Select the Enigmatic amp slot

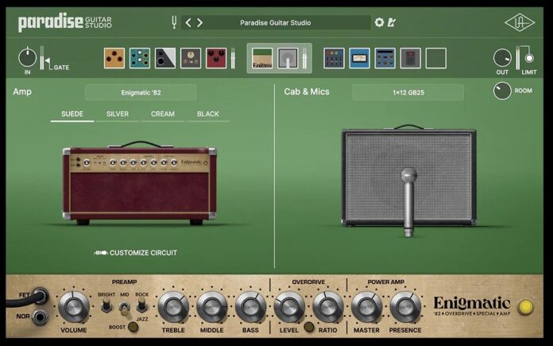[262, 59]
